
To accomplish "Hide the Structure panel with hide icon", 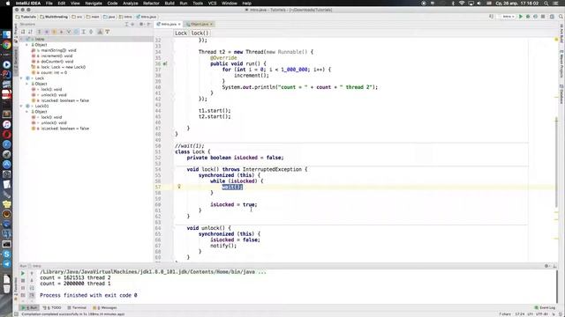I will coord(148,24).
